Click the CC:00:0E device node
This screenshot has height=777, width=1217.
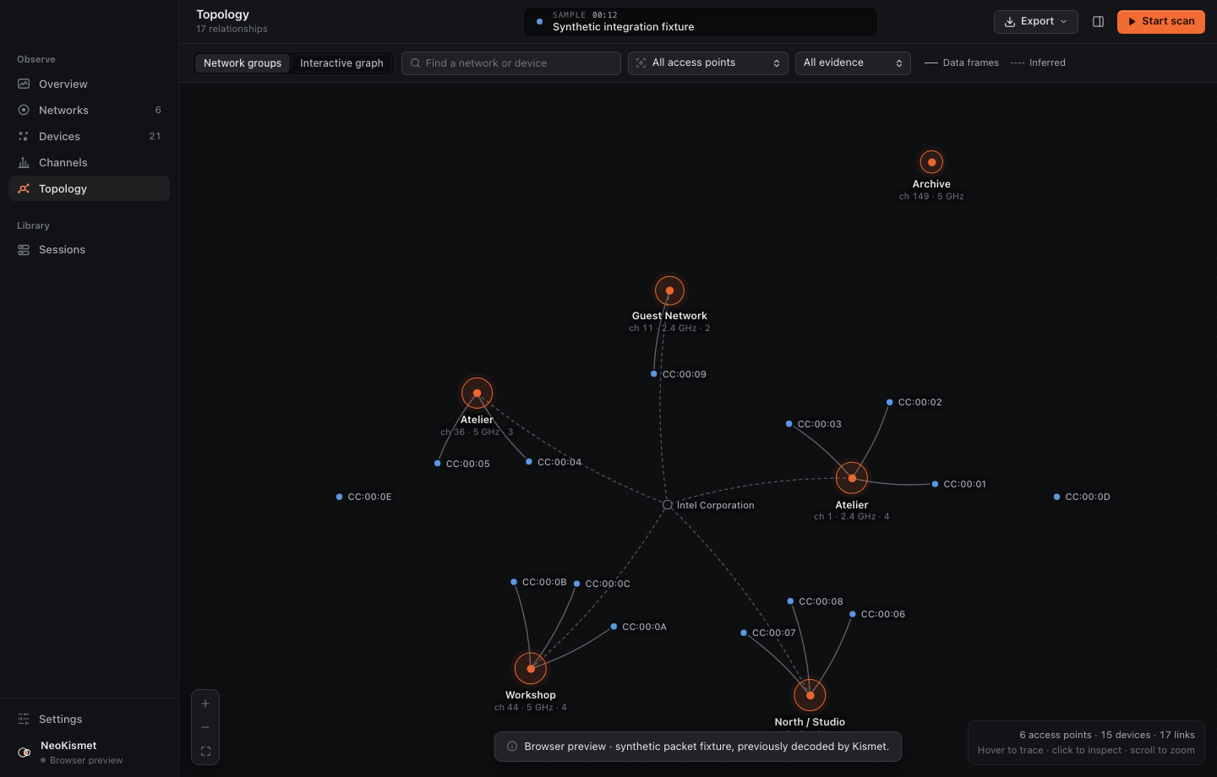[x=340, y=497]
